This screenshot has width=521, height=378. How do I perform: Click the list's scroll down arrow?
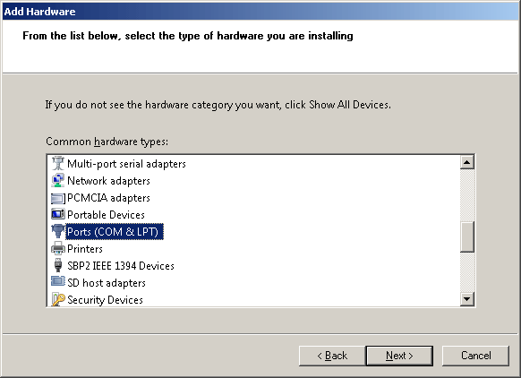(466, 299)
